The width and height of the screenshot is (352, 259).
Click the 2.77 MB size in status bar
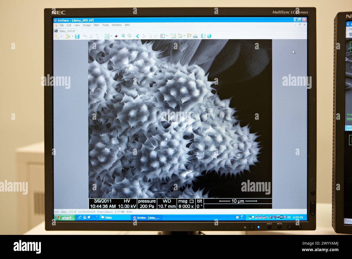tap(119, 212)
